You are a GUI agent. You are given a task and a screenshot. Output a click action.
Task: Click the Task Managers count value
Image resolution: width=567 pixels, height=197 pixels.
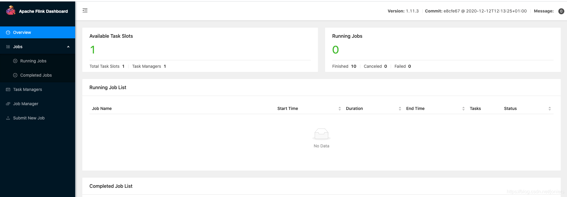pyautogui.click(x=165, y=66)
